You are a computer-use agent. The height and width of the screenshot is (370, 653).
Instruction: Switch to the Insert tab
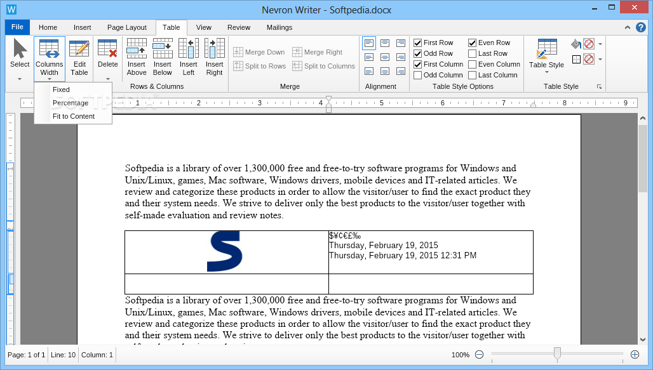pos(83,27)
